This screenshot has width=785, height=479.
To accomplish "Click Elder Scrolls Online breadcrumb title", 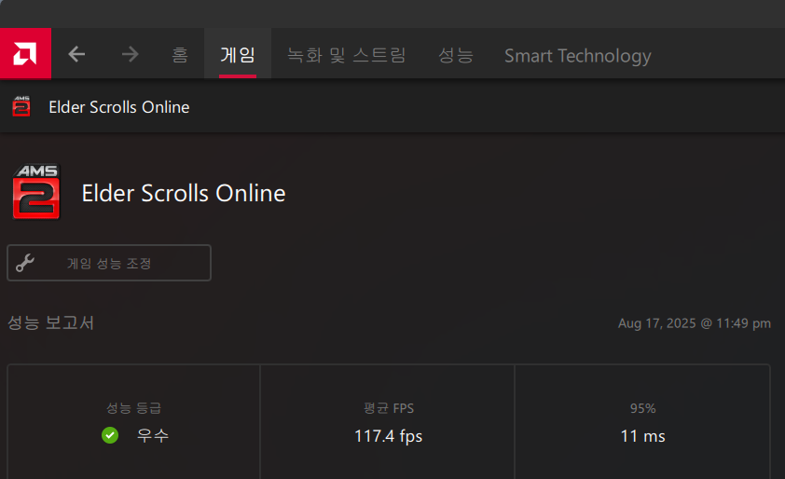I will (x=119, y=107).
